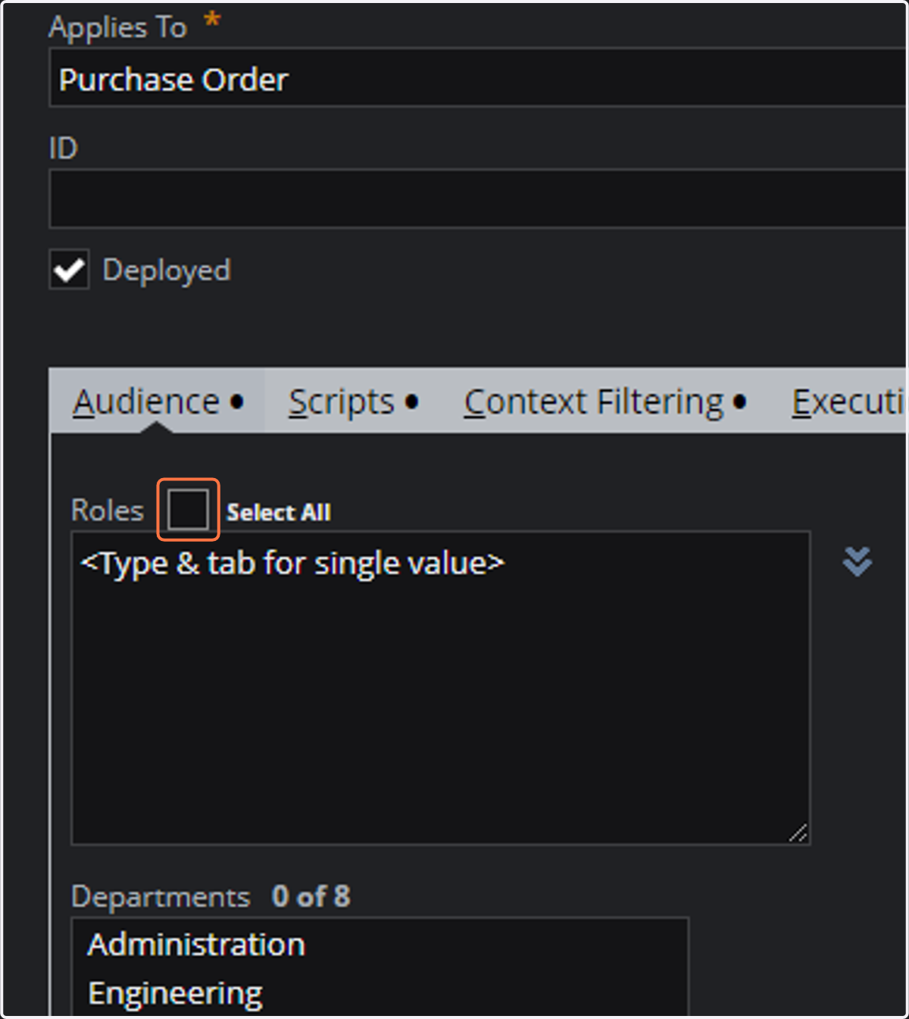909x1019 pixels.
Task: Click the Departments 0 of 8 counter
Action: pos(311,897)
